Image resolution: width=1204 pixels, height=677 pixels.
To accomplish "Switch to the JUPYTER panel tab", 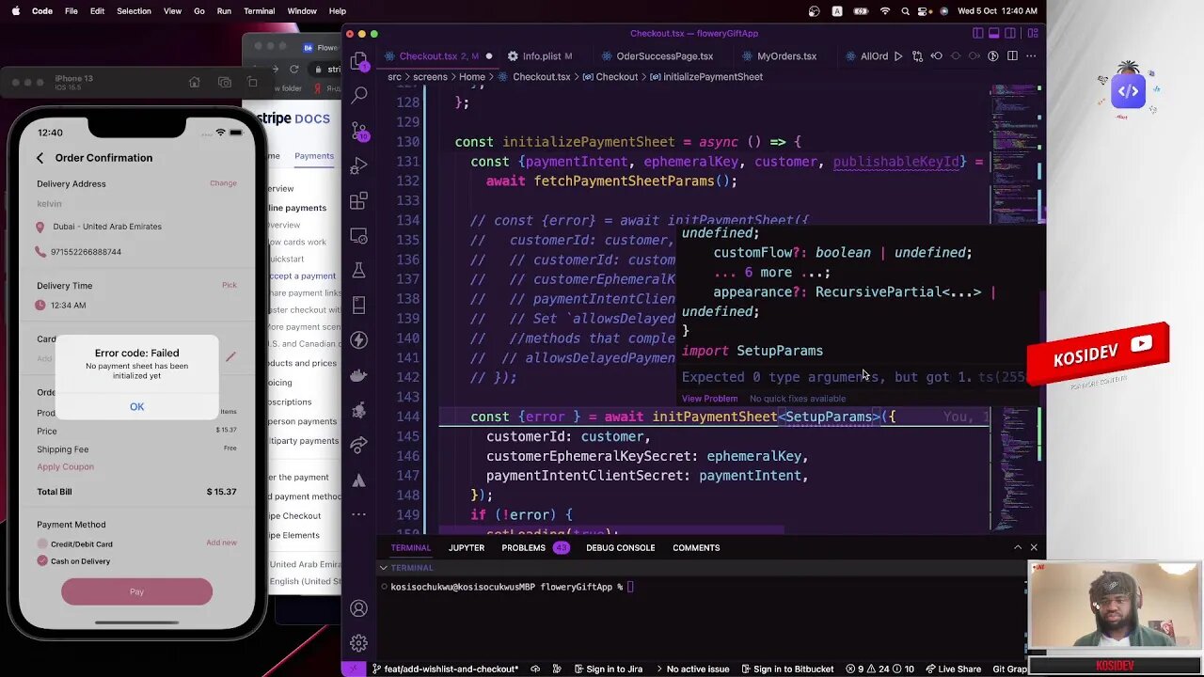I will (466, 548).
